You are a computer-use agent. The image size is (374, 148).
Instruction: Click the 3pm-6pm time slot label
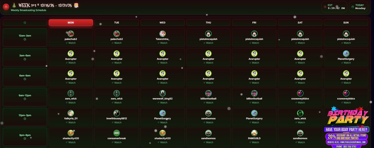pyautogui.click(x=25, y=135)
